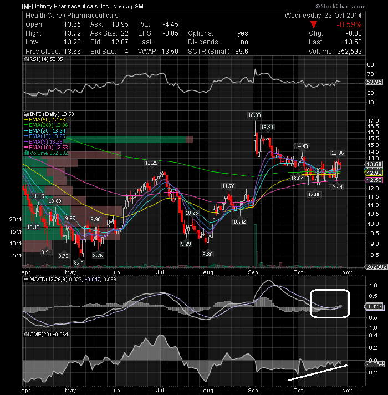Click the EMA(20) 13.24 legend entry

44,131
